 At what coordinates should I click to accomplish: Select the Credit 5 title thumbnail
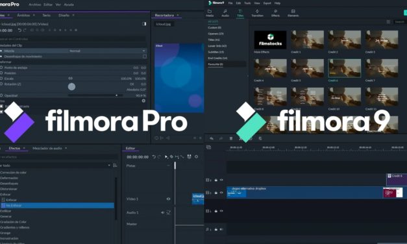click(x=307, y=68)
